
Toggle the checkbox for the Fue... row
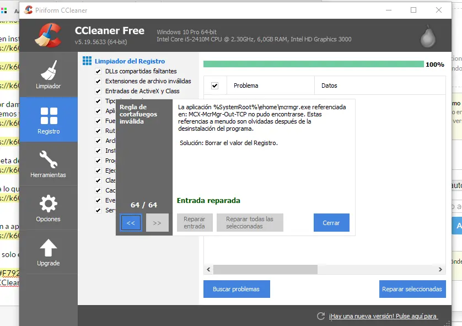[98, 121]
